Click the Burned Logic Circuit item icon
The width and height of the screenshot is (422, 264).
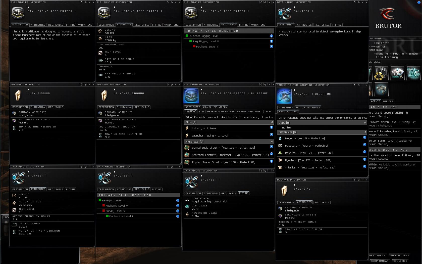pos(187,148)
